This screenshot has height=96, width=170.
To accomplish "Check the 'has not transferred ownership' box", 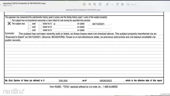I will click(x=9, y=20).
